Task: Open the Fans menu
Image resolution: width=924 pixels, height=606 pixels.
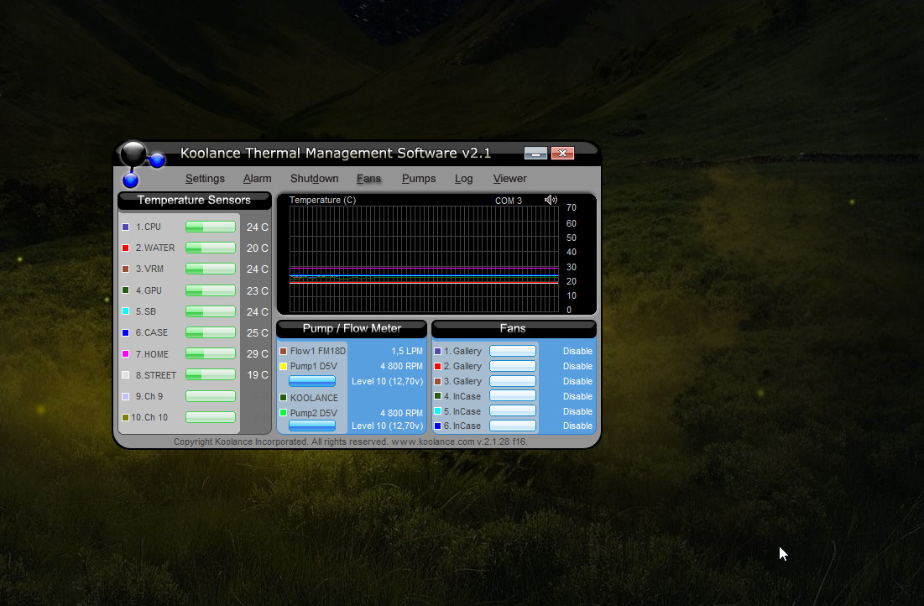Action: [368, 179]
